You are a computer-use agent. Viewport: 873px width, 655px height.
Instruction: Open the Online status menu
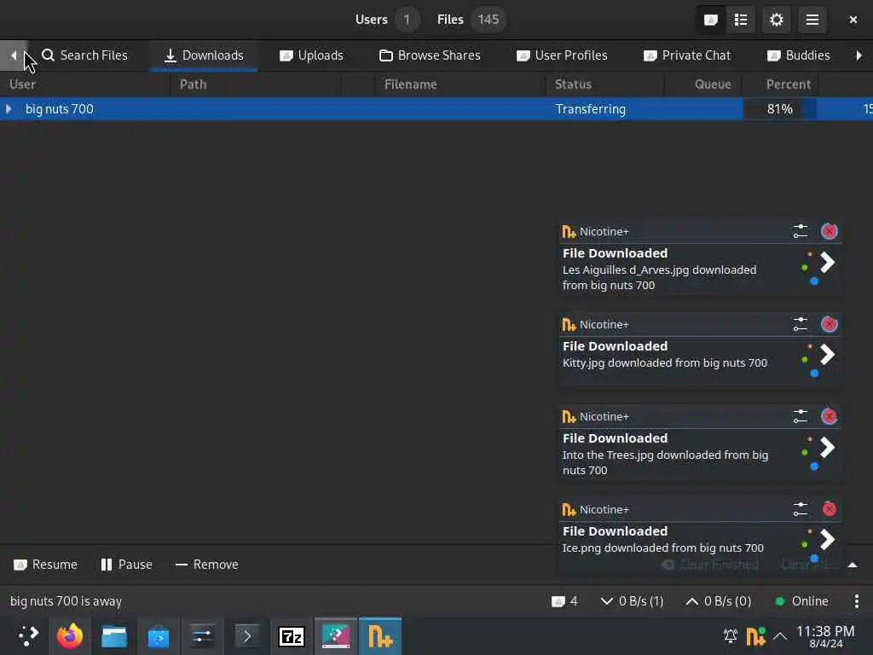pos(801,601)
